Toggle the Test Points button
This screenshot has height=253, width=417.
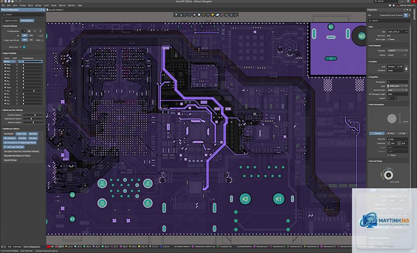pyautogui.click(x=9, y=134)
